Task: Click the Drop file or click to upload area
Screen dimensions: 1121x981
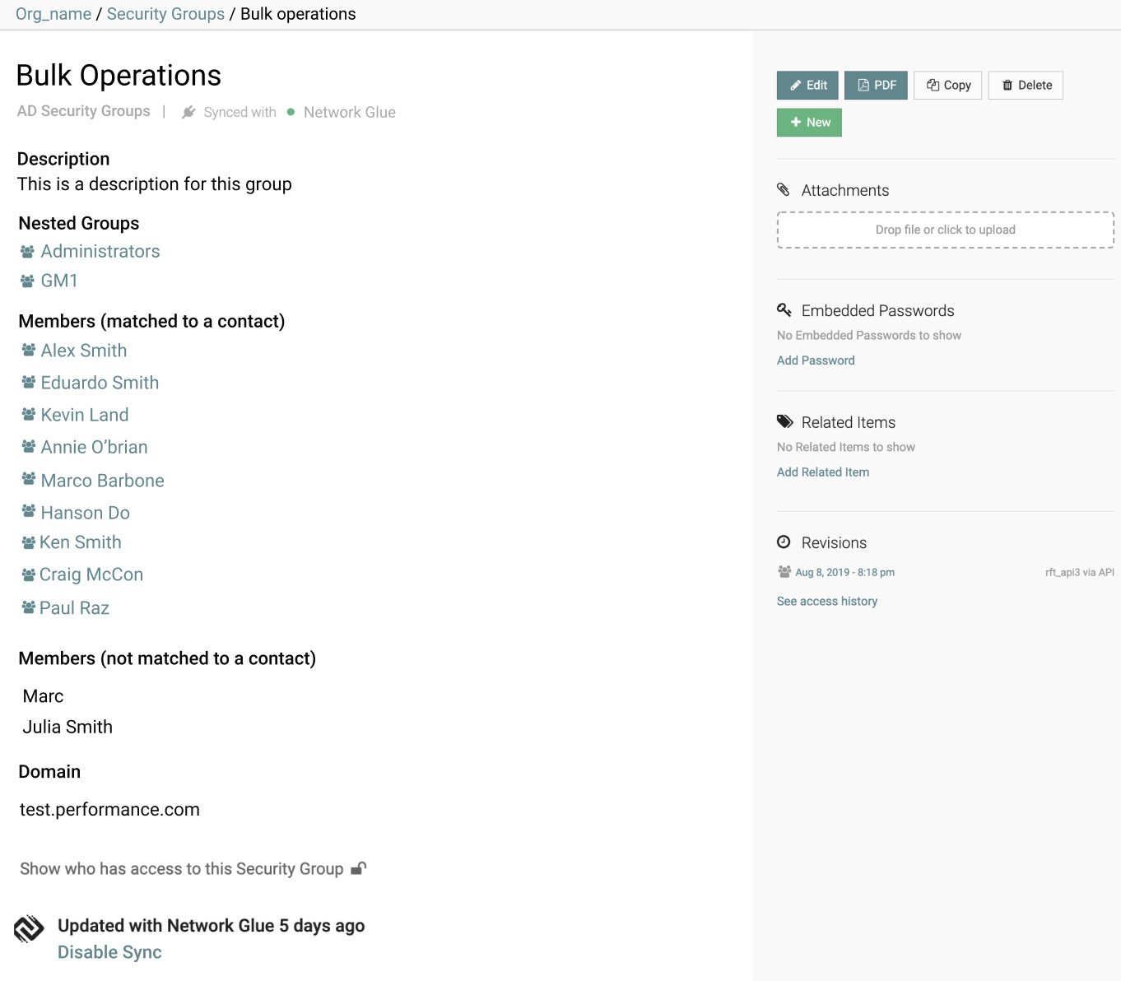Action: pos(944,230)
